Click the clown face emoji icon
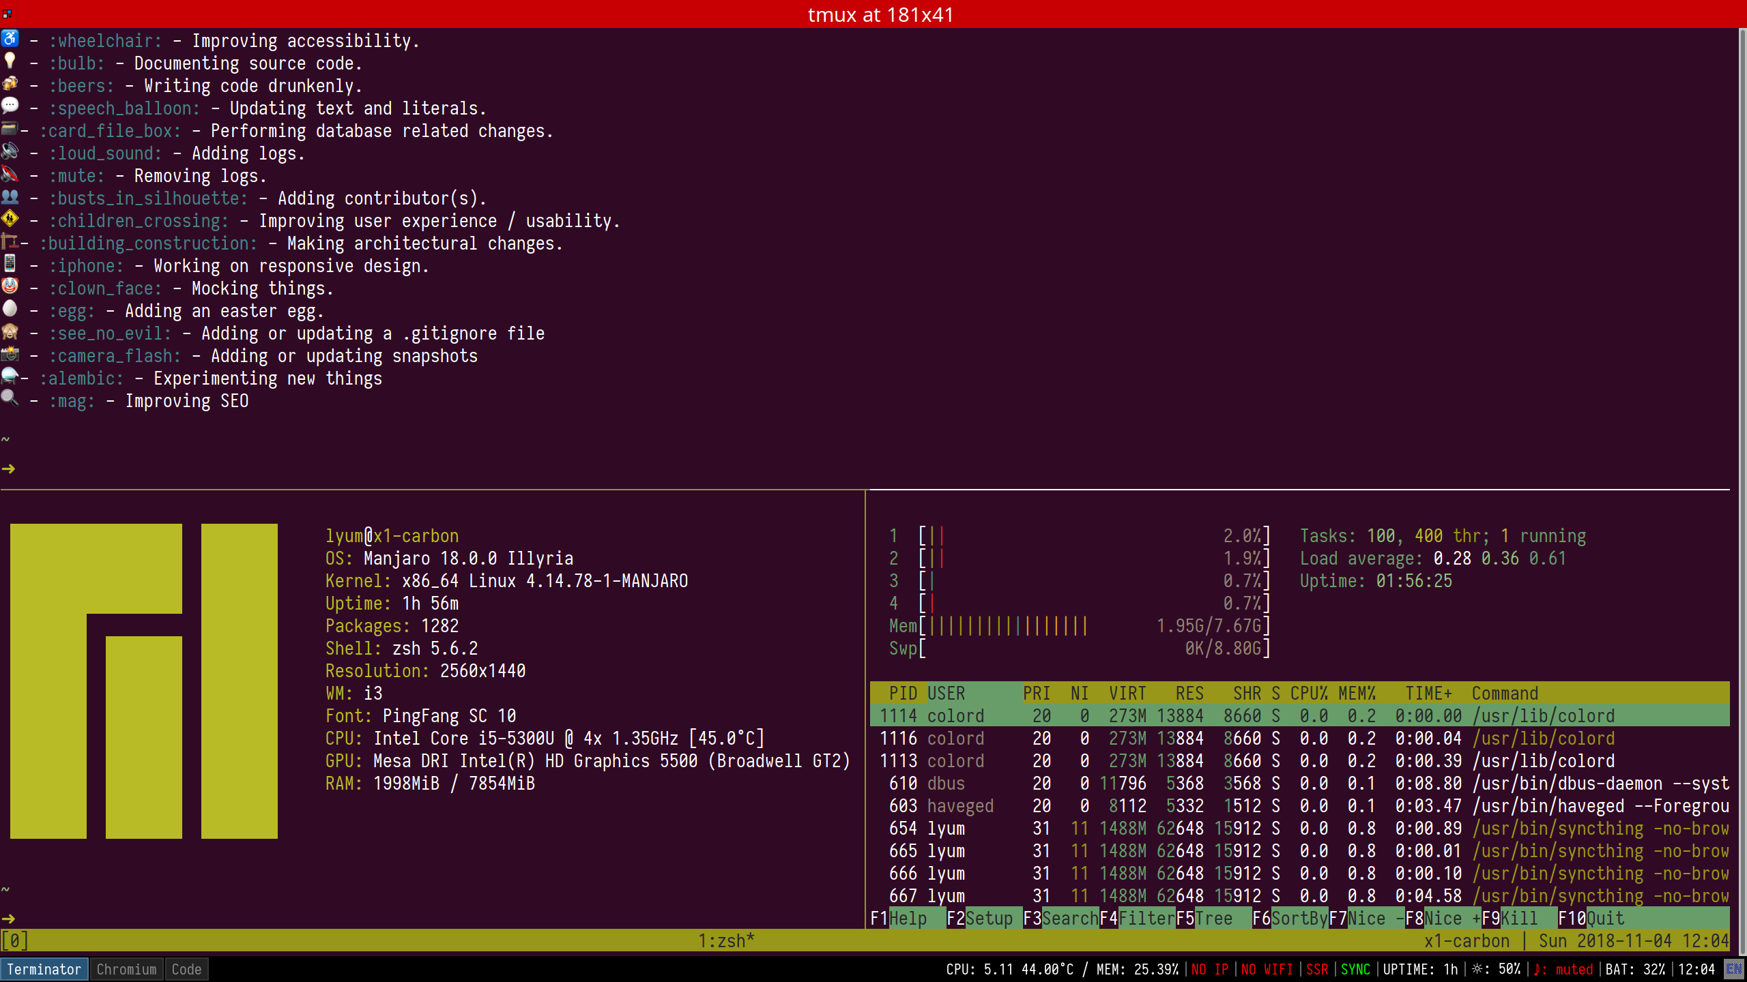Viewport: 1747px width, 982px height. [10, 286]
